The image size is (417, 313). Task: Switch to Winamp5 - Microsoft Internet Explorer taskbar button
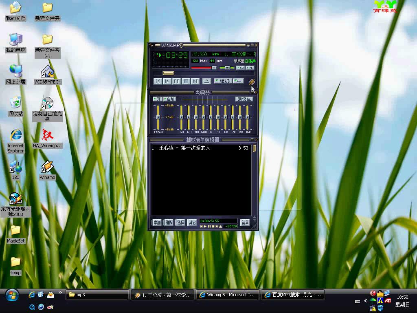(x=228, y=295)
